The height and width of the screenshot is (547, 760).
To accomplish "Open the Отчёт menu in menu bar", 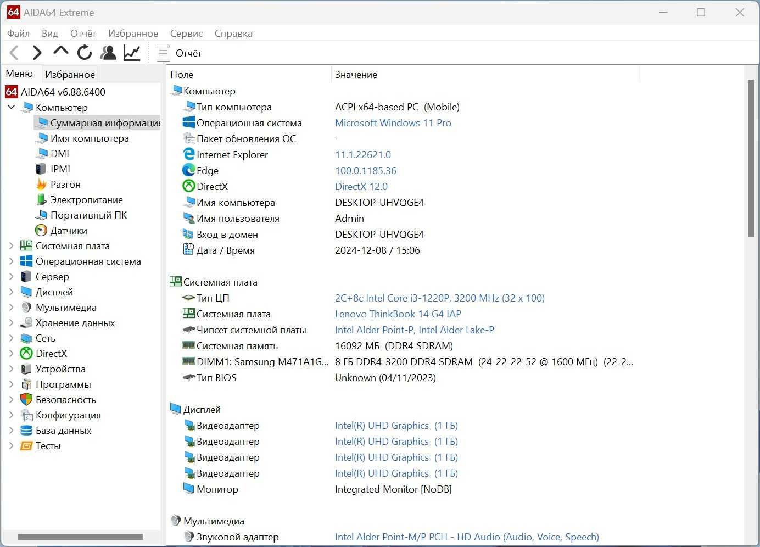I will 83,34.
